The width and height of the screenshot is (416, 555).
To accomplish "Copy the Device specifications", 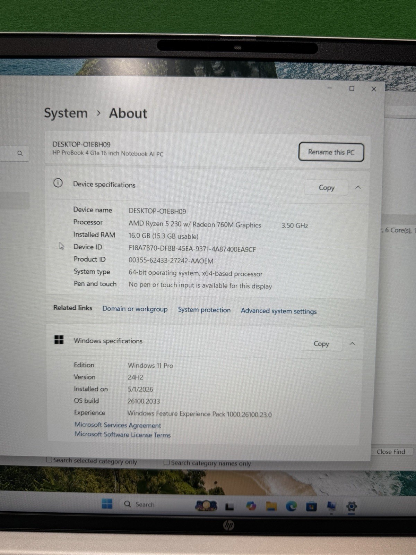I will point(326,188).
